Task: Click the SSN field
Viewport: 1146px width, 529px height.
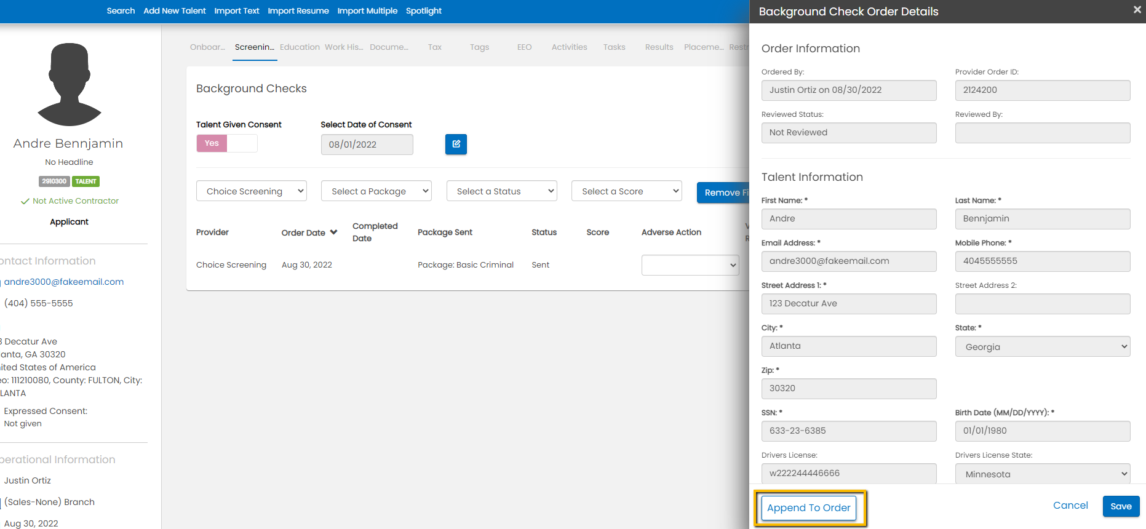Action: point(849,431)
